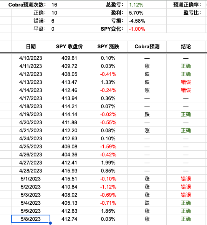The height and width of the screenshot is (225, 207).
Task: Select the header 结论
Action: click(x=186, y=46)
